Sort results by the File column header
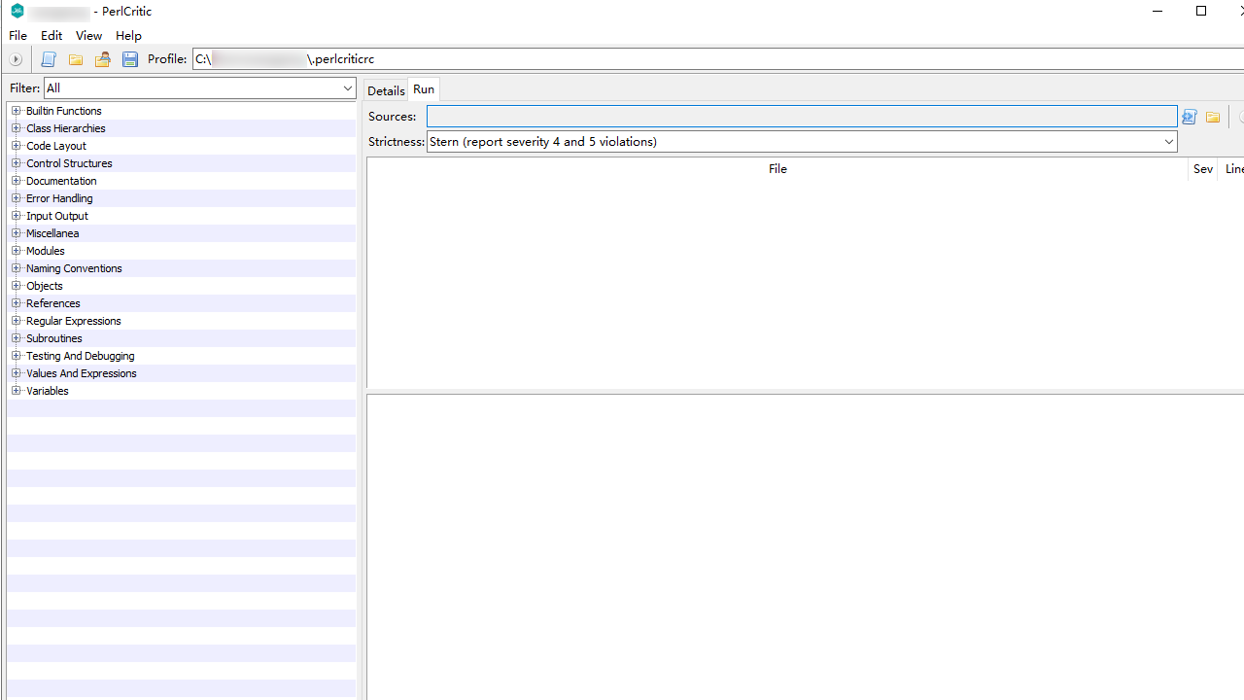 click(777, 168)
